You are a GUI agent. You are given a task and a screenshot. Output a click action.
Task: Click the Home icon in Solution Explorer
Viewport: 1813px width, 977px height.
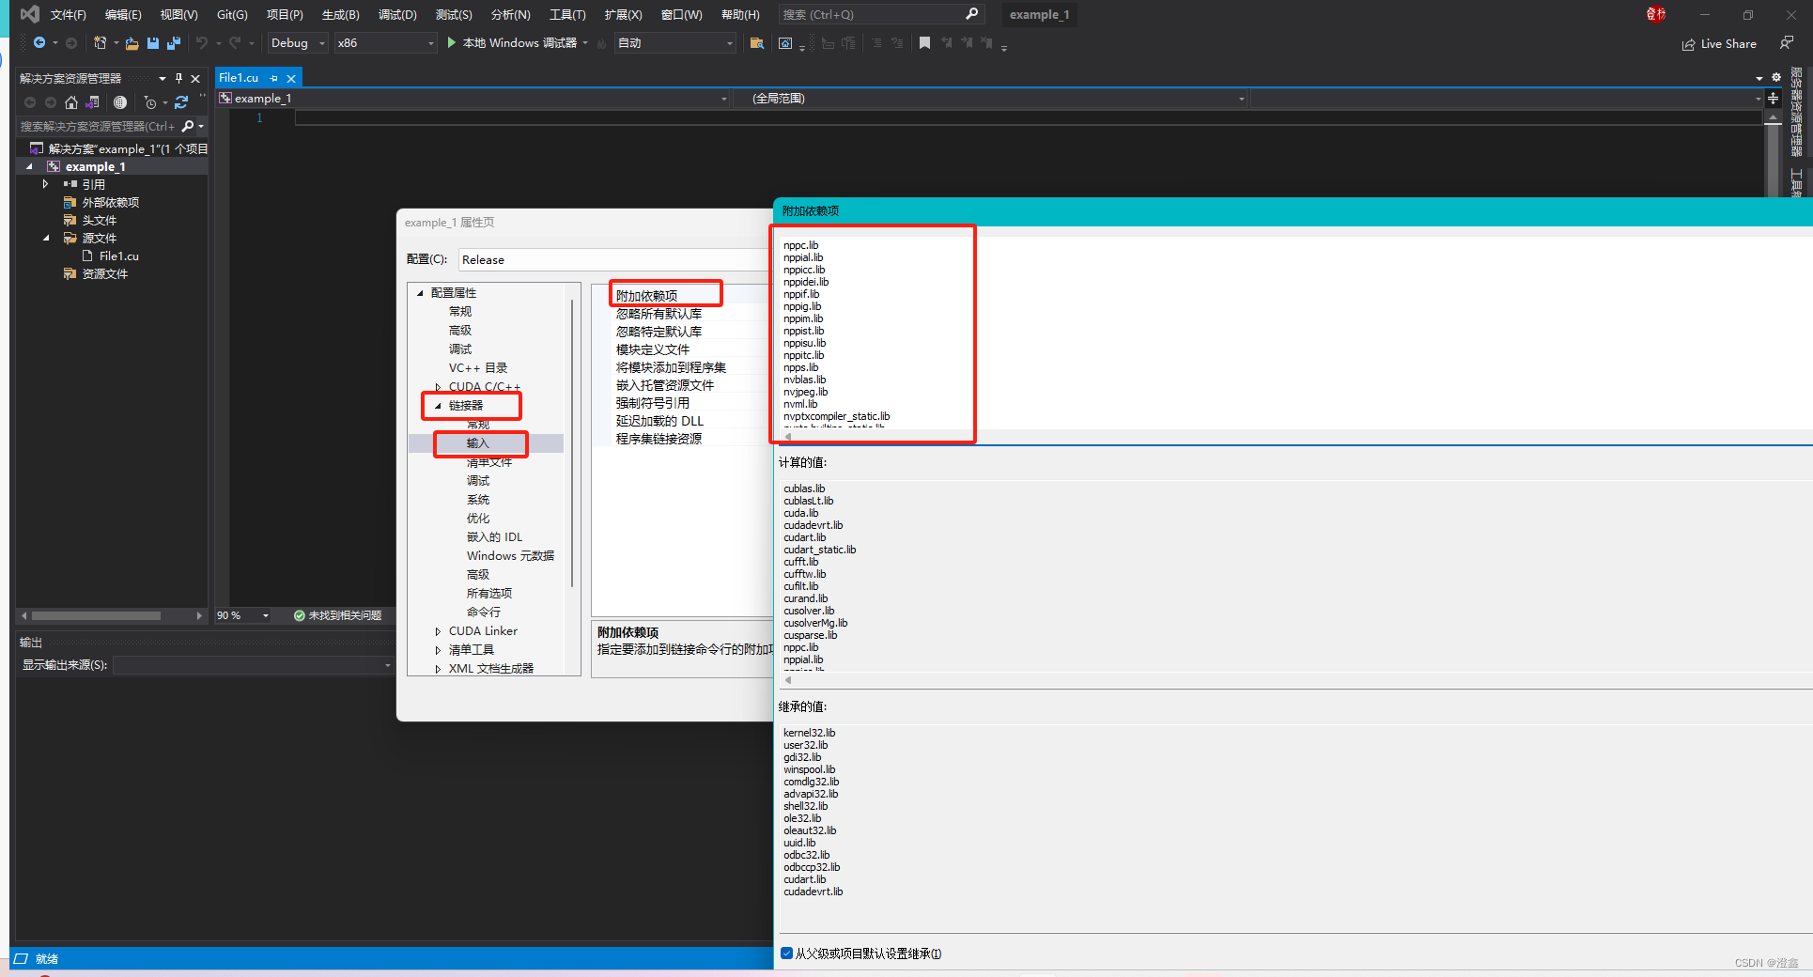point(71,102)
